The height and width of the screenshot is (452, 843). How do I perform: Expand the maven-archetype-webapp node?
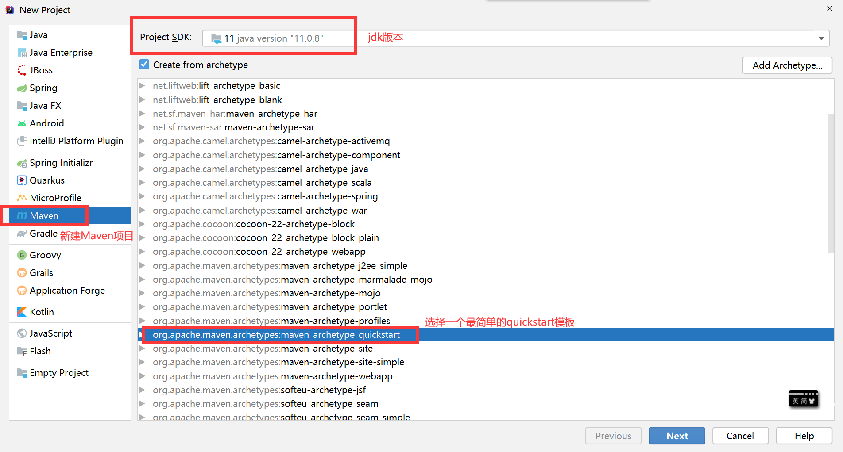coord(142,376)
